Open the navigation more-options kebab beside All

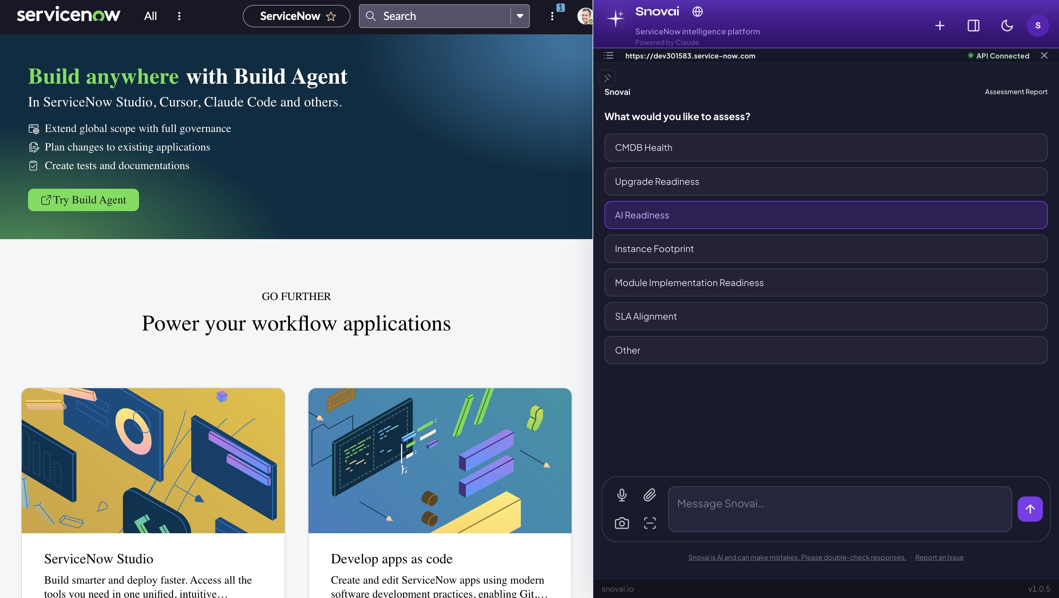click(179, 16)
